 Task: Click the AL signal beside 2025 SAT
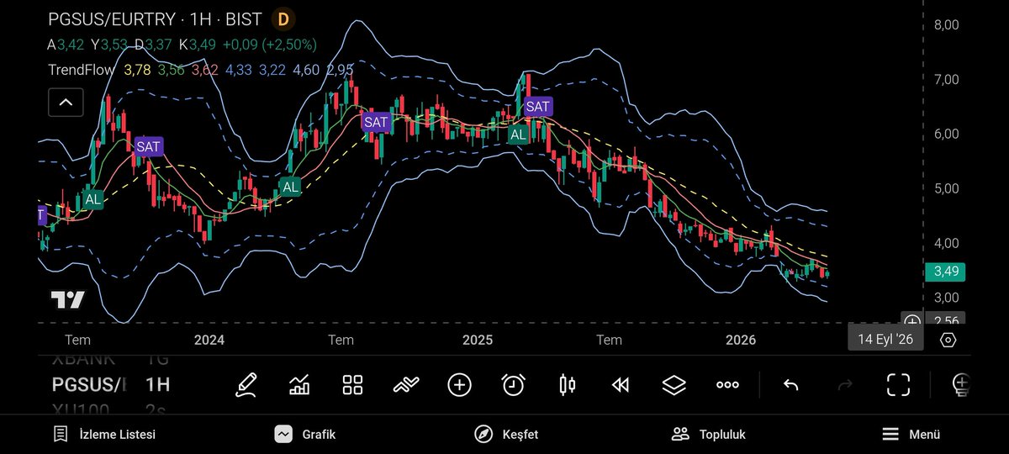(518, 134)
